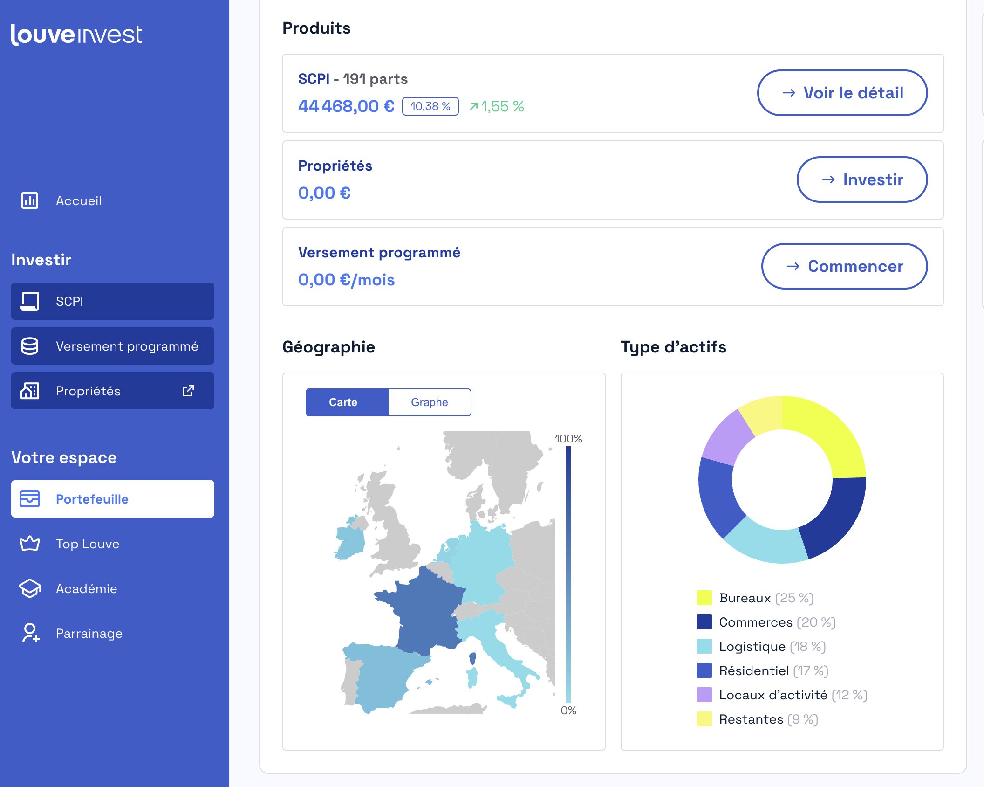This screenshot has width=984, height=787.
Task: Click the Top Louve crown icon
Action: [30, 544]
